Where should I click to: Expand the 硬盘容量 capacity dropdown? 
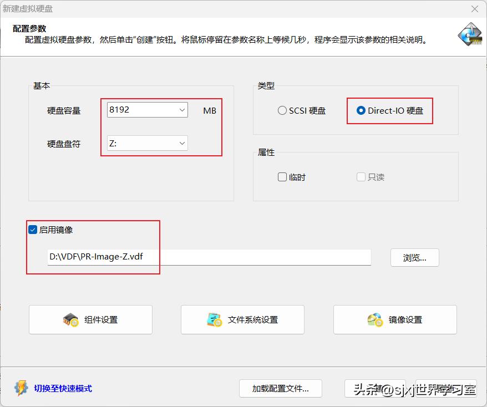pyautogui.click(x=181, y=110)
